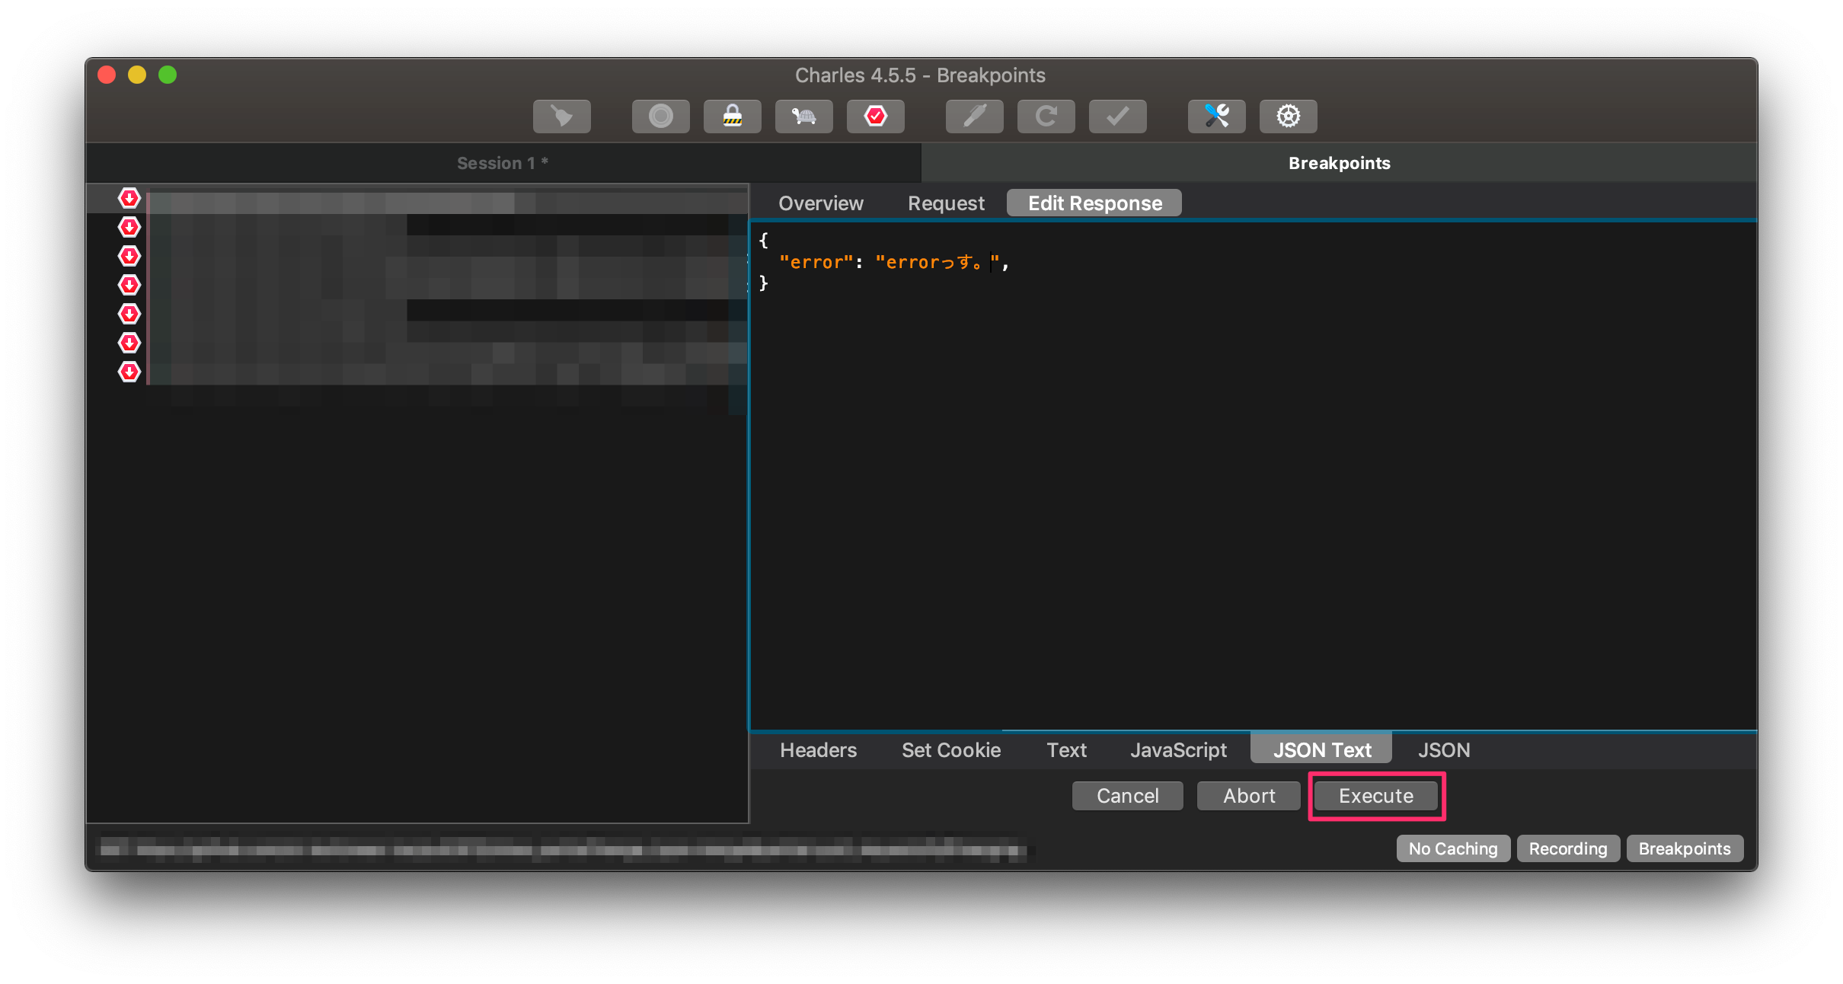Image resolution: width=1843 pixels, height=984 pixels.
Task: Toggle Breakpoints with the red hexagon toolbar icon
Action: tap(876, 117)
